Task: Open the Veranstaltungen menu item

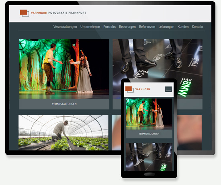Action: pos(65,27)
